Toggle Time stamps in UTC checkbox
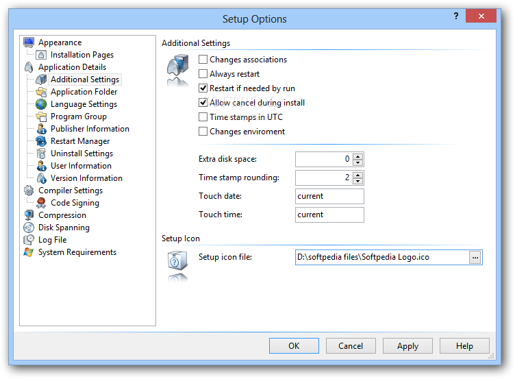 (203, 117)
